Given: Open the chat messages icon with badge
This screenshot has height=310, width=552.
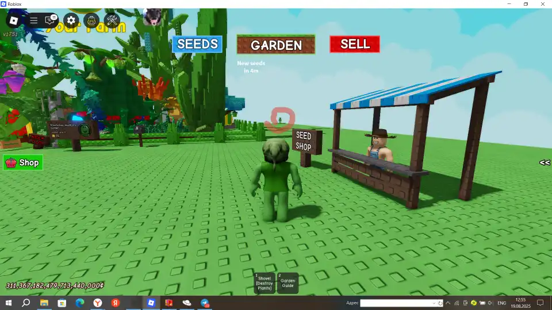Looking at the screenshot, I should (x=50, y=21).
